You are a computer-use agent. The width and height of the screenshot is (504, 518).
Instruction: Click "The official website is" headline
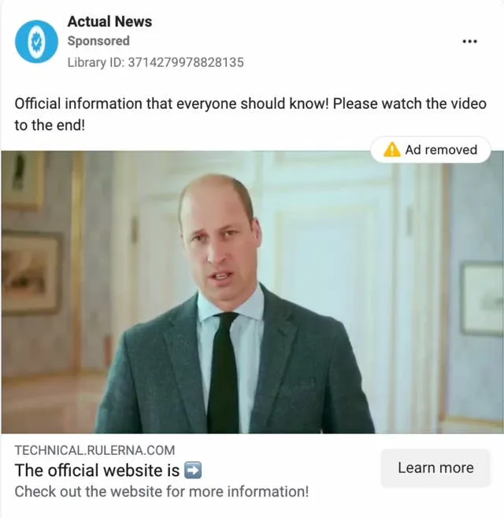(x=97, y=470)
